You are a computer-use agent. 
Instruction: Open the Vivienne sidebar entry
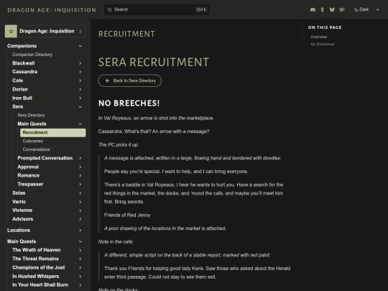pyautogui.click(x=22, y=211)
